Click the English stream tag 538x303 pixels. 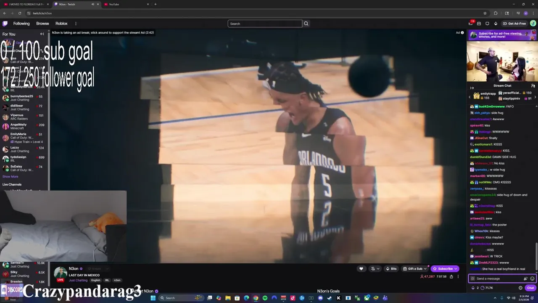(x=96, y=280)
